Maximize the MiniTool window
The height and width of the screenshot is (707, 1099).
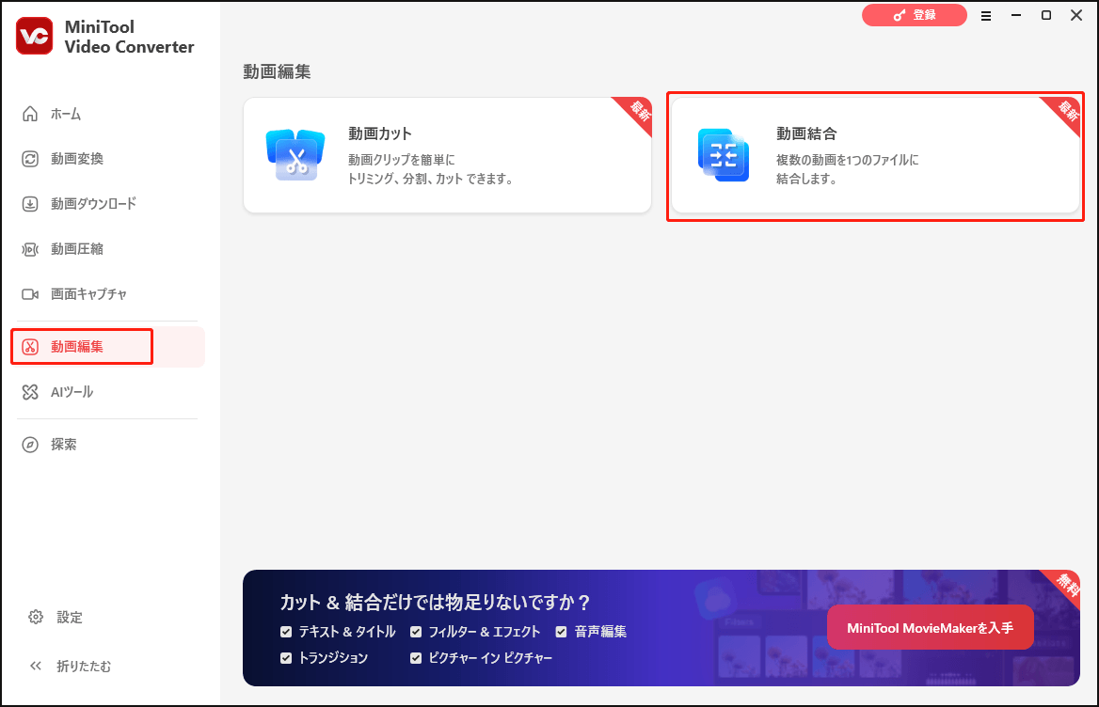(x=1045, y=15)
